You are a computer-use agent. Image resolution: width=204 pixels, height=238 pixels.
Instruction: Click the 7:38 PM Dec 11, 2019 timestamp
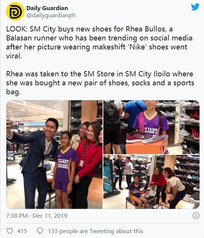tap(37, 216)
